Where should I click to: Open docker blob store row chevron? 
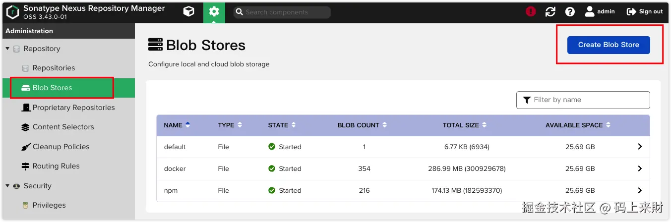pyautogui.click(x=640, y=168)
